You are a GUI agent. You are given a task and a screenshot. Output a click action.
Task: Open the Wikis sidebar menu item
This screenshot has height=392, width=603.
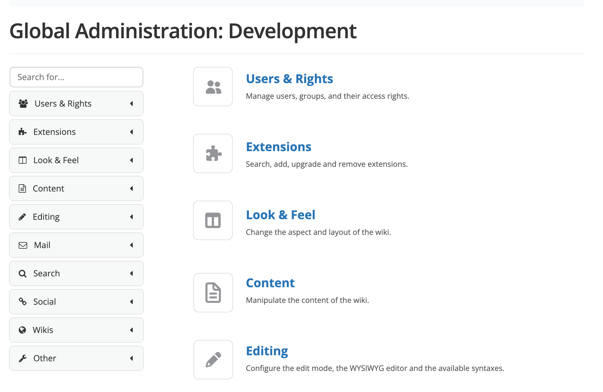coord(43,330)
